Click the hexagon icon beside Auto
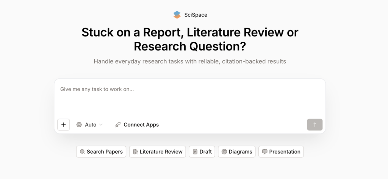 [79, 124]
